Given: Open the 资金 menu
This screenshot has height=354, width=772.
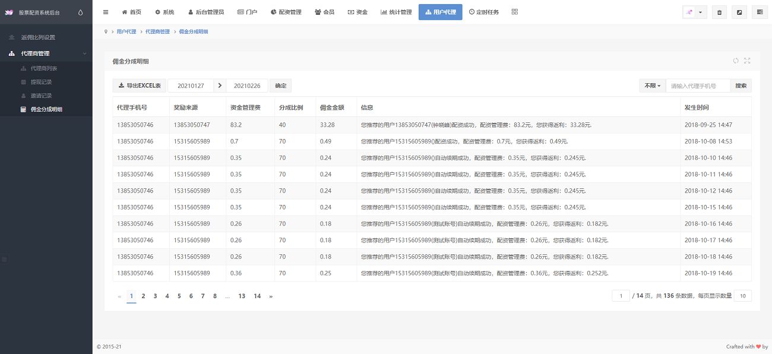Looking at the screenshot, I should pyautogui.click(x=357, y=12).
